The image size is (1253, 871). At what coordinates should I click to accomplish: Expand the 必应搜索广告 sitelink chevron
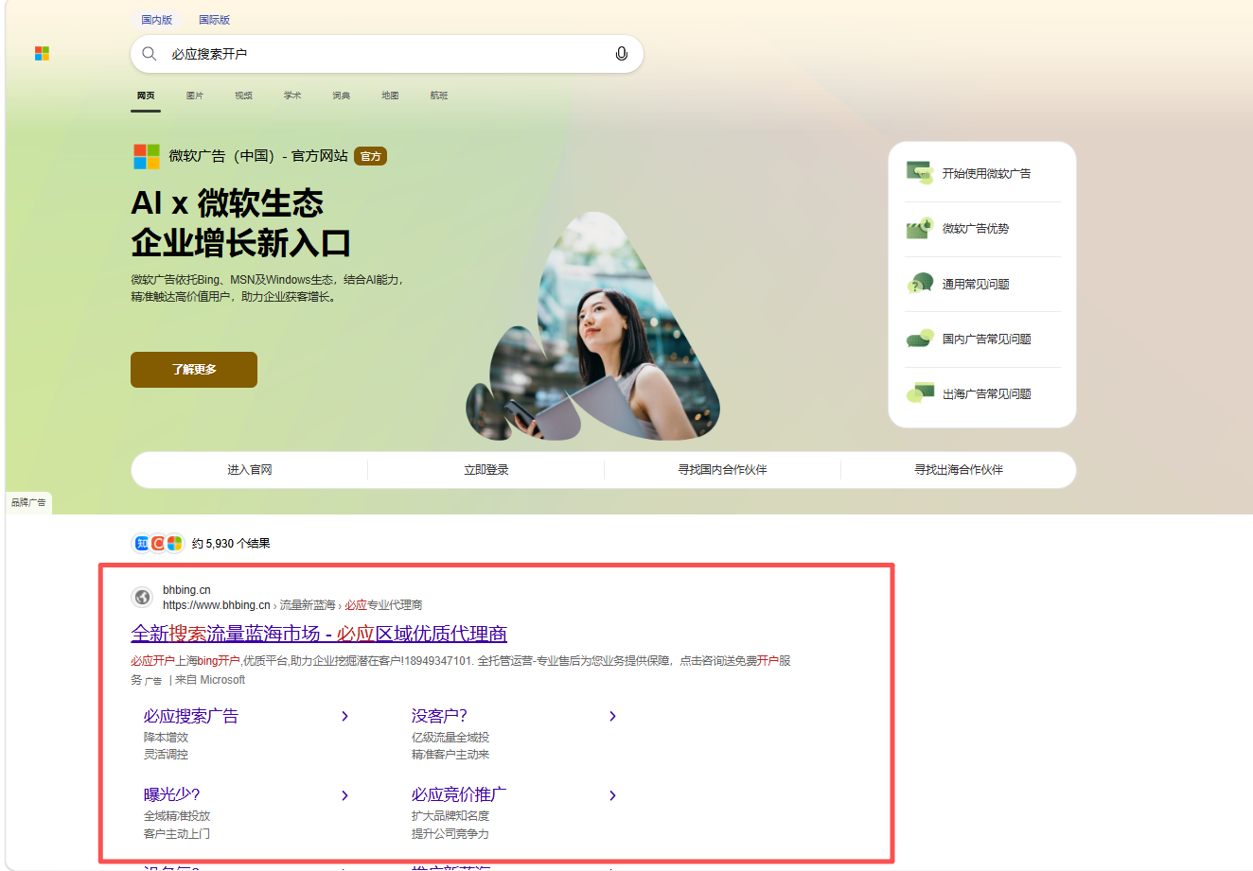(x=344, y=716)
